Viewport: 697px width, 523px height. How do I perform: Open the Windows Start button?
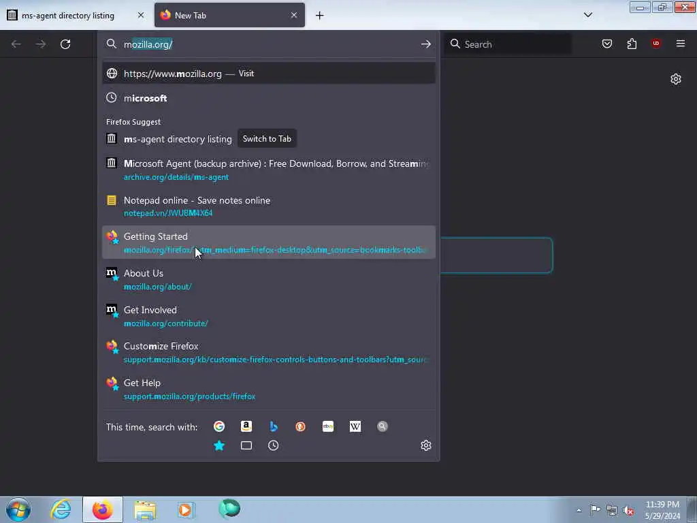point(18,509)
